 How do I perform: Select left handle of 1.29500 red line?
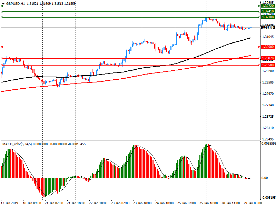coord(2,66)
